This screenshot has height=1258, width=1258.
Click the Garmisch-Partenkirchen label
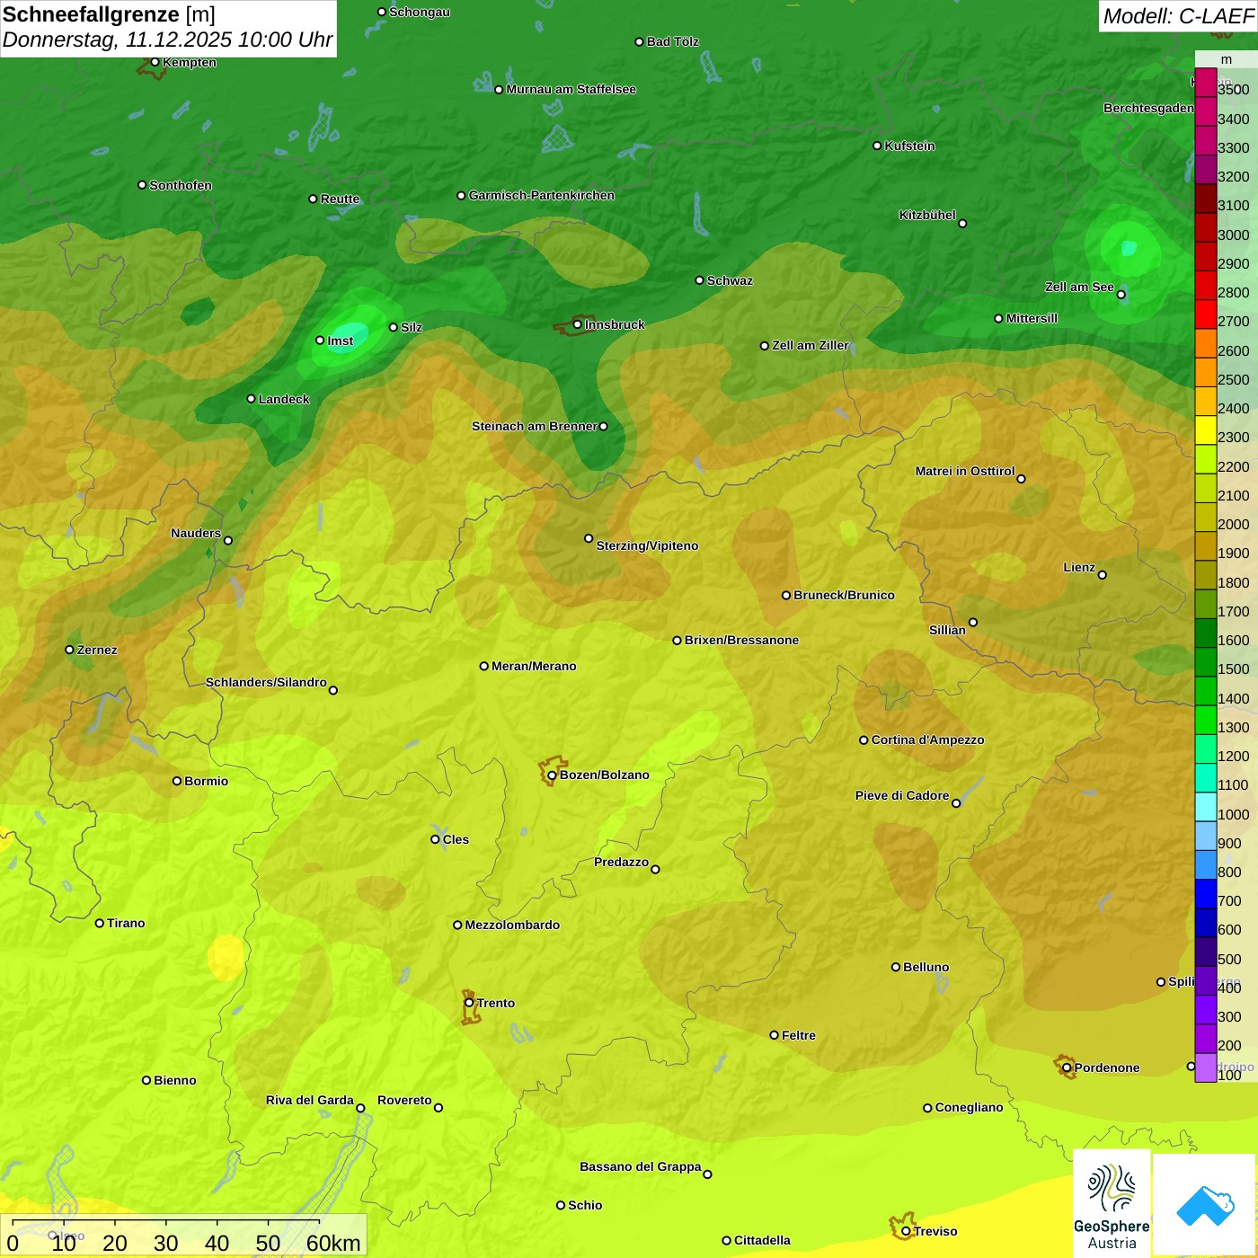pos(542,195)
